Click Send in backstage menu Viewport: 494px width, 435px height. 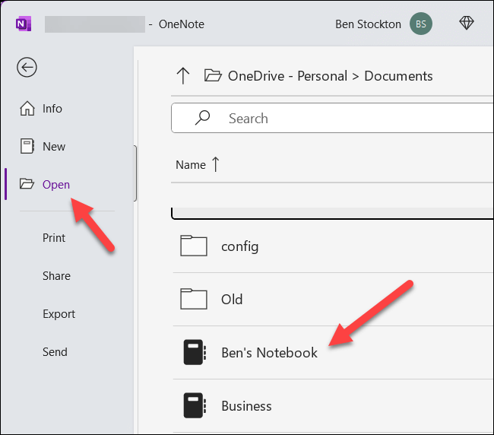[x=55, y=352]
